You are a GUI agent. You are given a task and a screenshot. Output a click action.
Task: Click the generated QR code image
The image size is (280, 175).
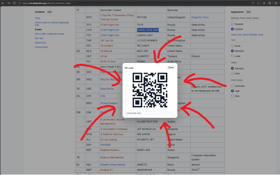(x=150, y=90)
